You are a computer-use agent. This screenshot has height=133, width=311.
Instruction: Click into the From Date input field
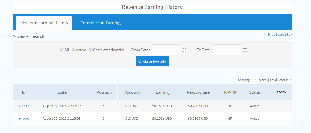166,50
